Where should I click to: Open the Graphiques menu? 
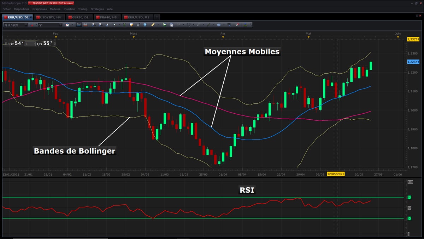(40, 9)
